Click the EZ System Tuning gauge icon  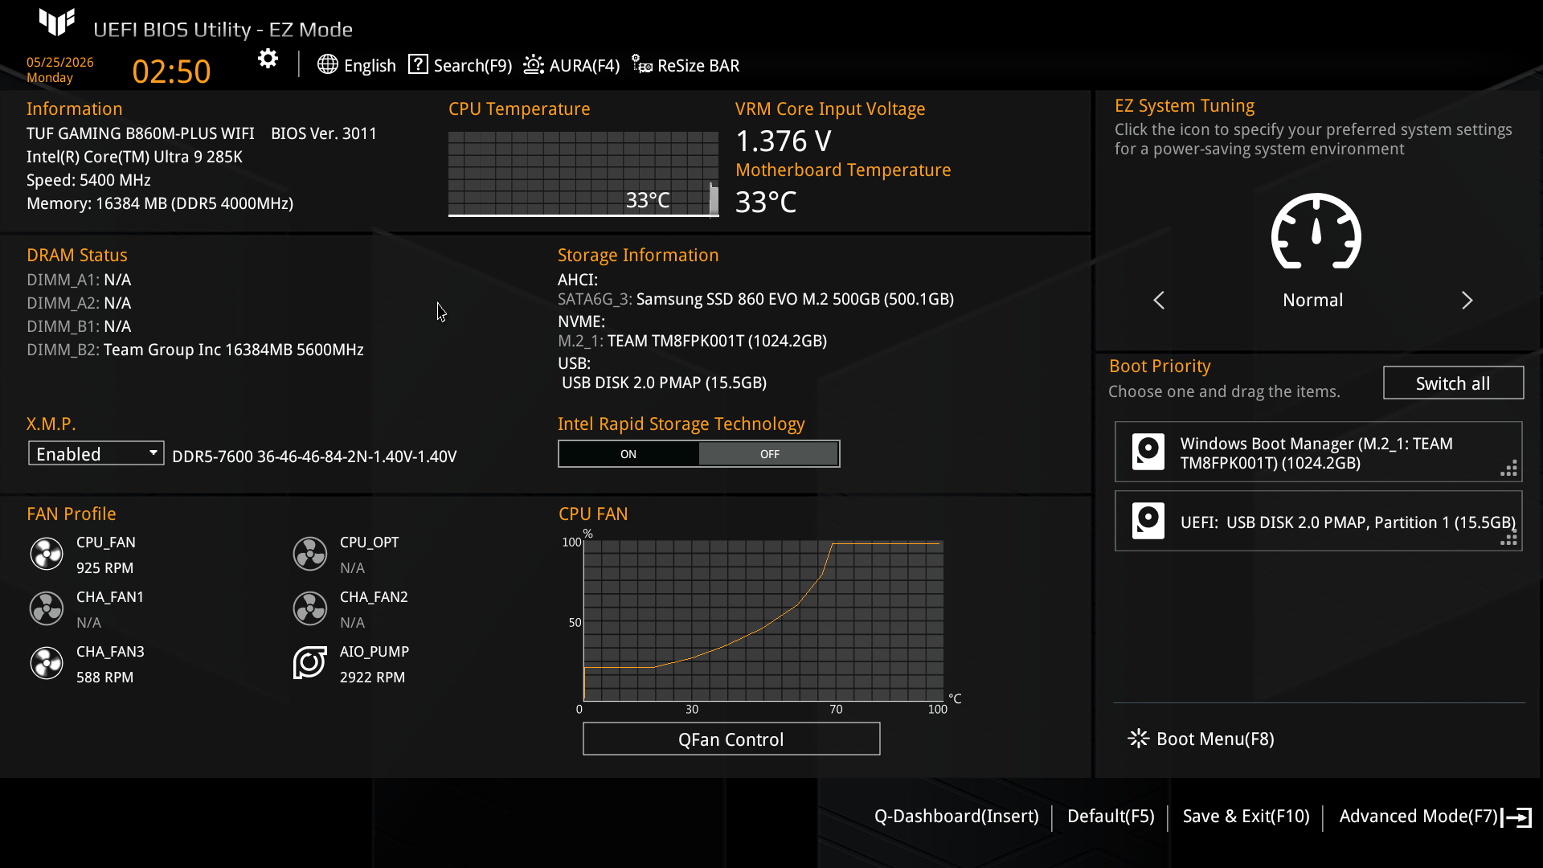pyautogui.click(x=1316, y=231)
